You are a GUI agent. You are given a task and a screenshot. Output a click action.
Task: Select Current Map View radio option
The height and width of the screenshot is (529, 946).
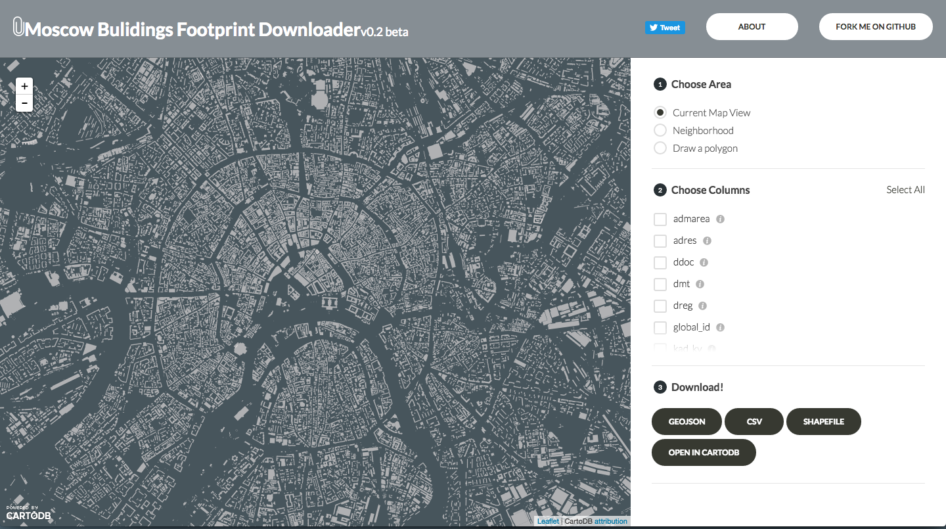click(x=660, y=112)
